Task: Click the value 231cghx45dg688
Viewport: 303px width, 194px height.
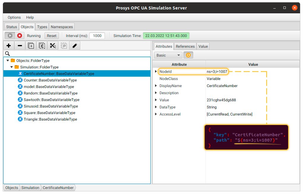Action: tap(221, 100)
